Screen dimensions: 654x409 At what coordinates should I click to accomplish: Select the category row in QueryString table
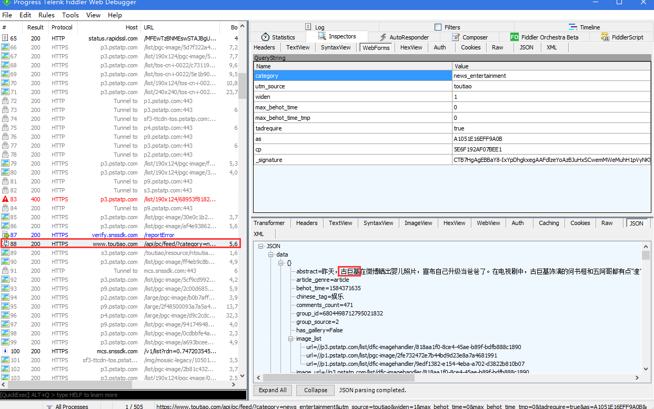point(452,76)
